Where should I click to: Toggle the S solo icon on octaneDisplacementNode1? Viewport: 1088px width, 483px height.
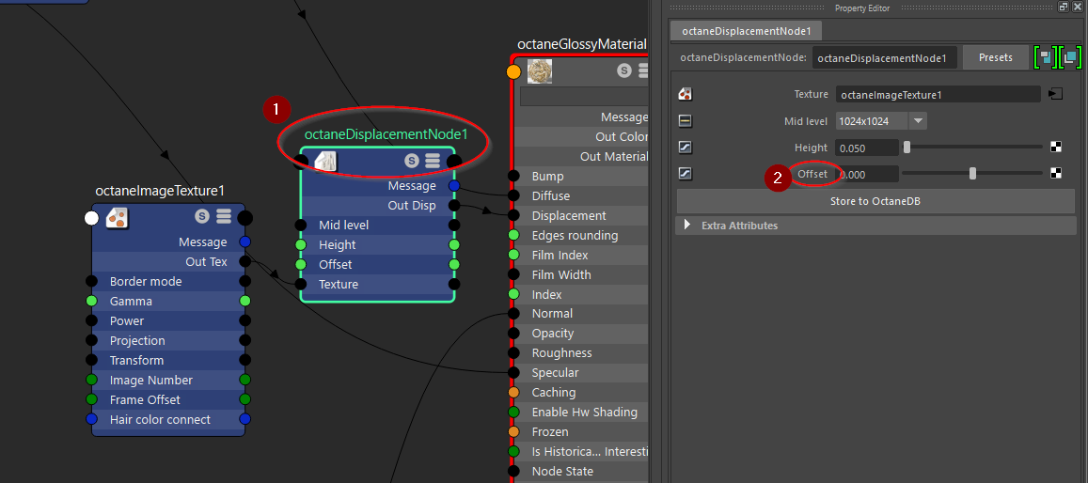point(412,162)
